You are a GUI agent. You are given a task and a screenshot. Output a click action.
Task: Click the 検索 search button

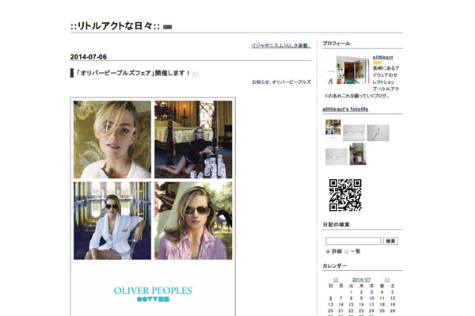(x=390, y=241)
